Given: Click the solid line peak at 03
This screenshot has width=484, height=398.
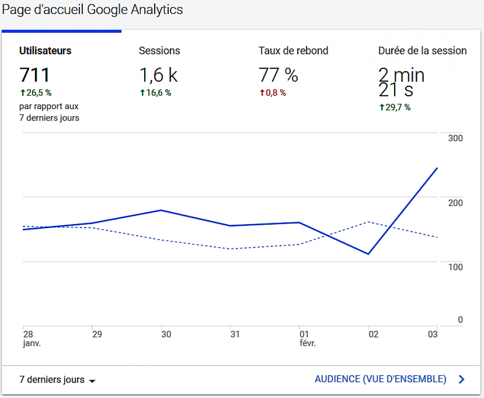Looking at the screenshot, I should pos(437,168).
